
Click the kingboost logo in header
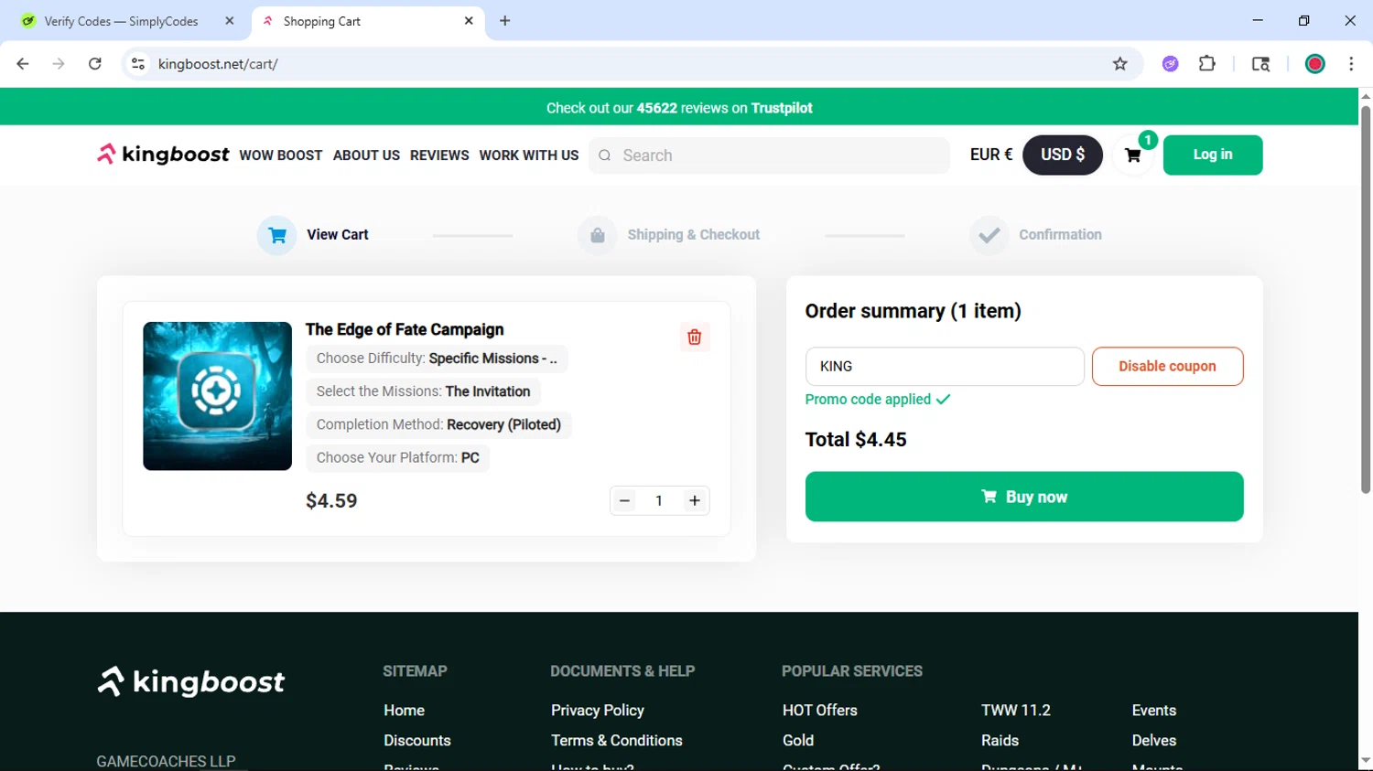(163, 155)
